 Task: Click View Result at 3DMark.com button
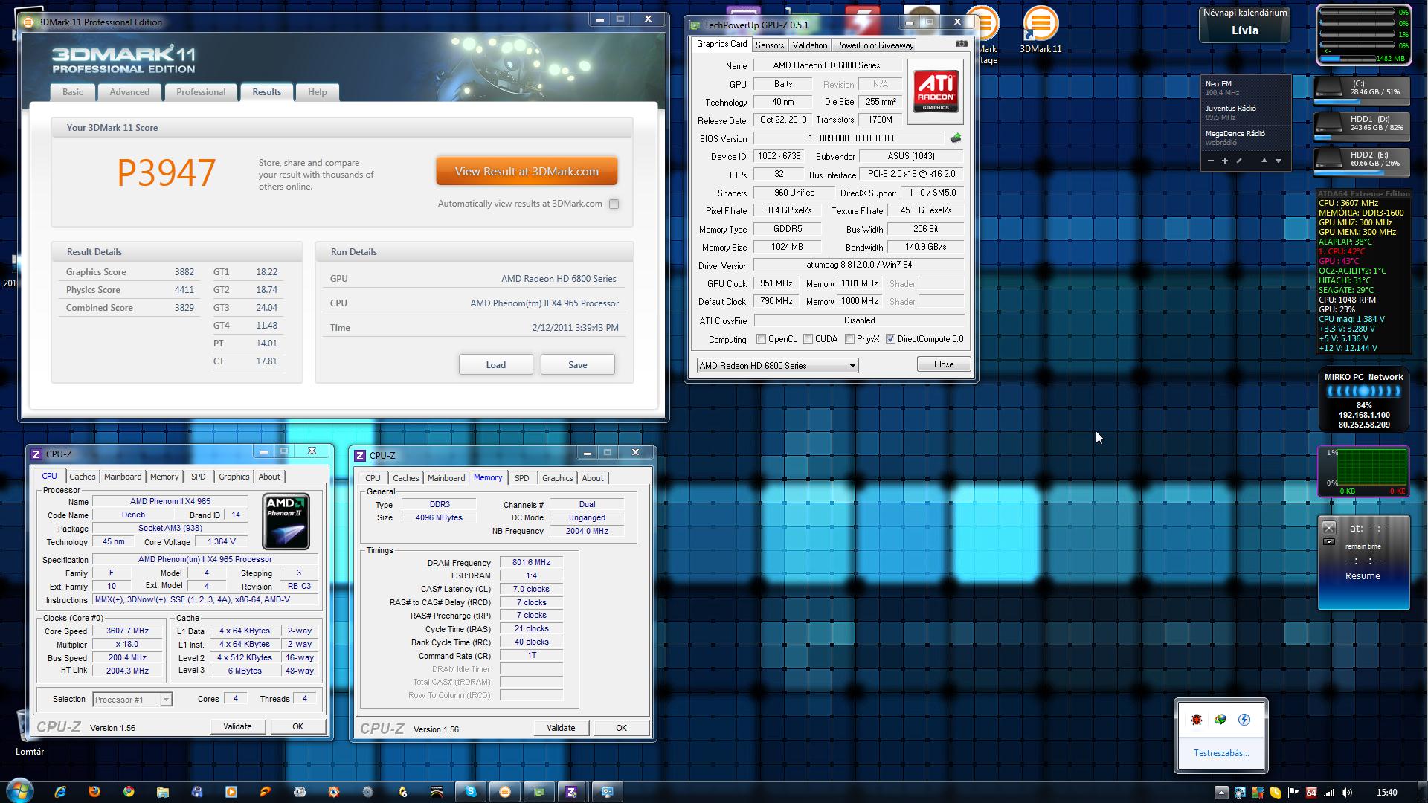pyautogui.click(x=527, y=172)
